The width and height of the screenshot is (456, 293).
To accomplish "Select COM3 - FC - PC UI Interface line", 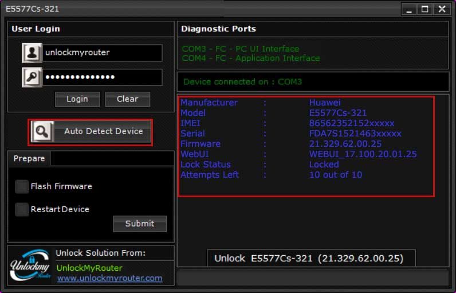I will pos(241,49).
